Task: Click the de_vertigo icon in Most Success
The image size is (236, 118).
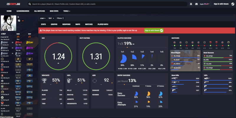Action: point(205,55)
